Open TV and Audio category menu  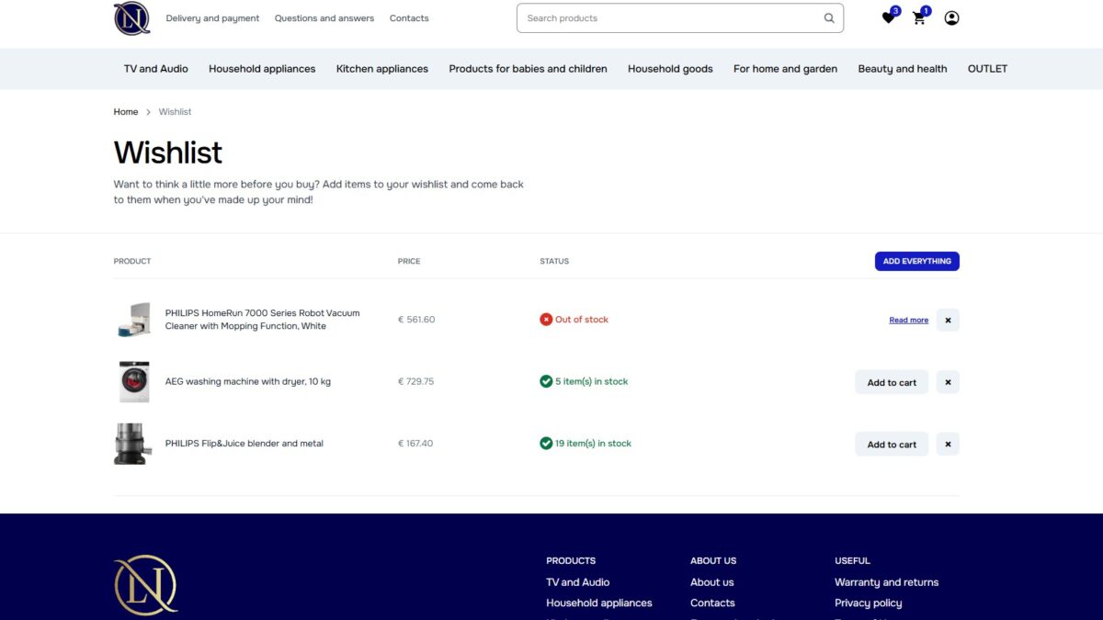coord(156,69)
